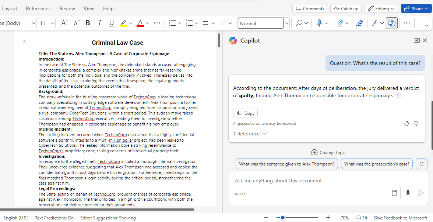Open the Layout tab
The image size is (433, 222).
click(x=10, y=8)
